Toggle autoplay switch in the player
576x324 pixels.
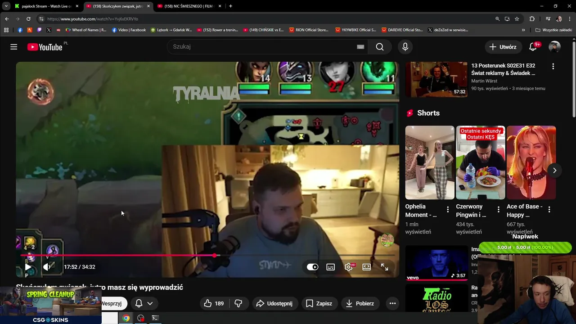coord(312,267)
